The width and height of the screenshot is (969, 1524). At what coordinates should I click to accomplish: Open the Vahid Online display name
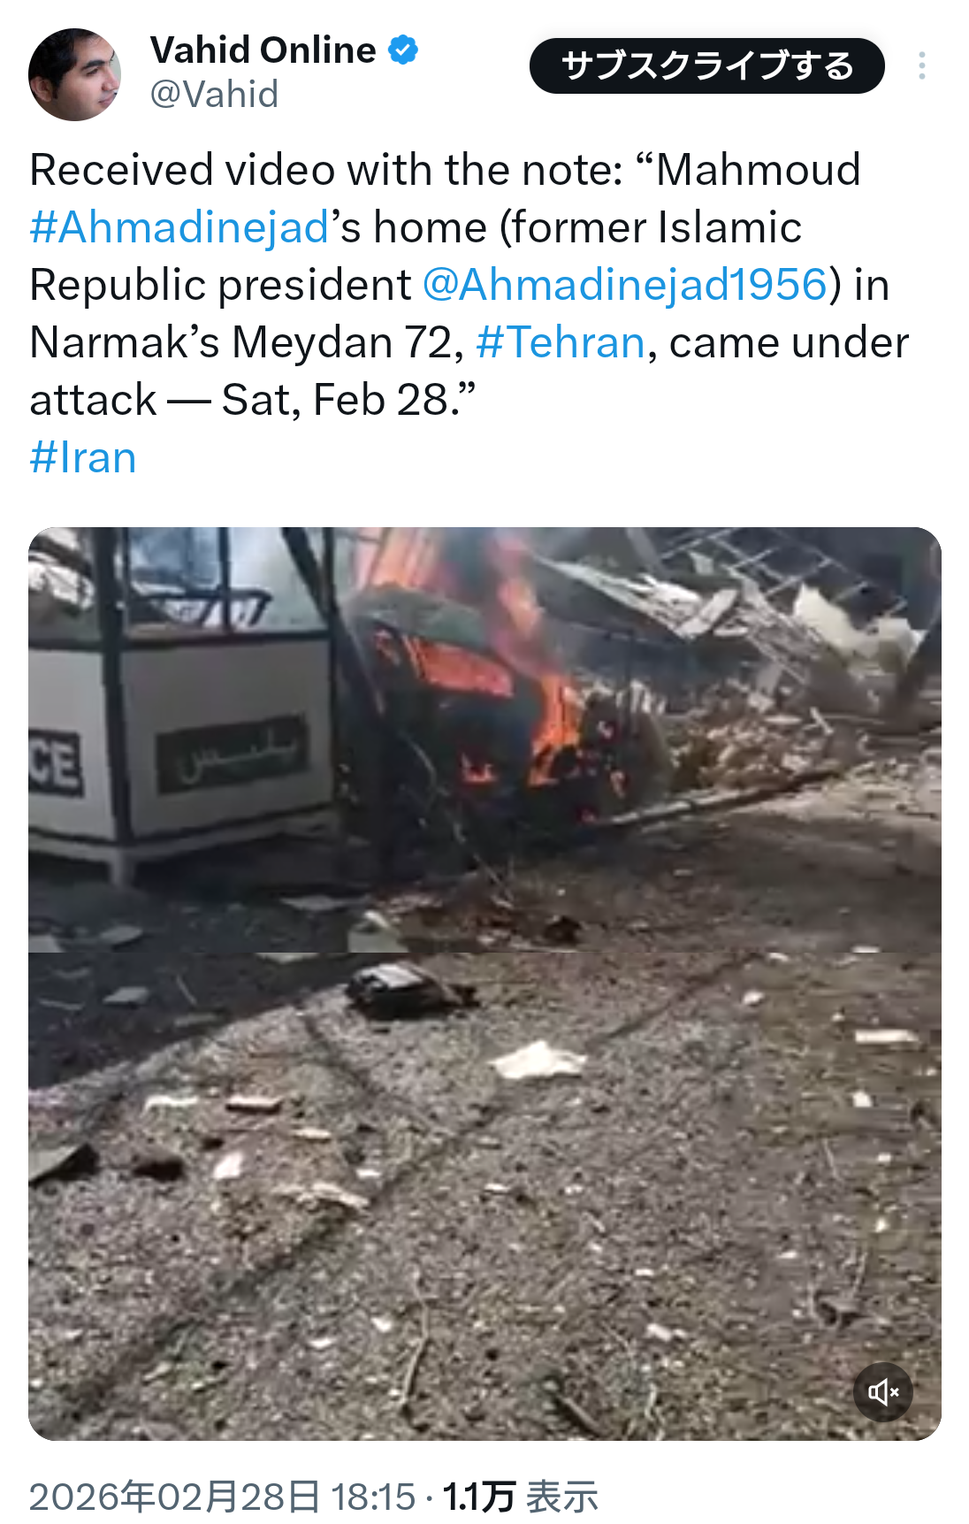pyautogui.click(x=263, y=50)
